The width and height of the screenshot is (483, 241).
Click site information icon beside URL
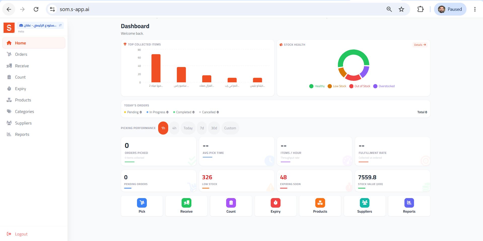(52, 9)
